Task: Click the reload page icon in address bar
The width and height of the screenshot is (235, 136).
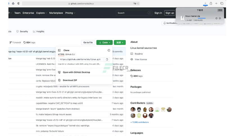Action: pos(138,4)
